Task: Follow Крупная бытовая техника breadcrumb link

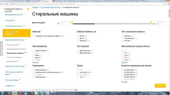Action: pos(51,7)
